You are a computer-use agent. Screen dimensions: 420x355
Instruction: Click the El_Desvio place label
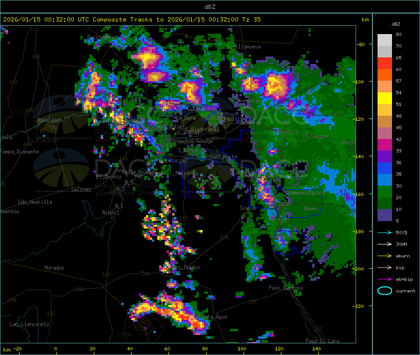[109, 177]
